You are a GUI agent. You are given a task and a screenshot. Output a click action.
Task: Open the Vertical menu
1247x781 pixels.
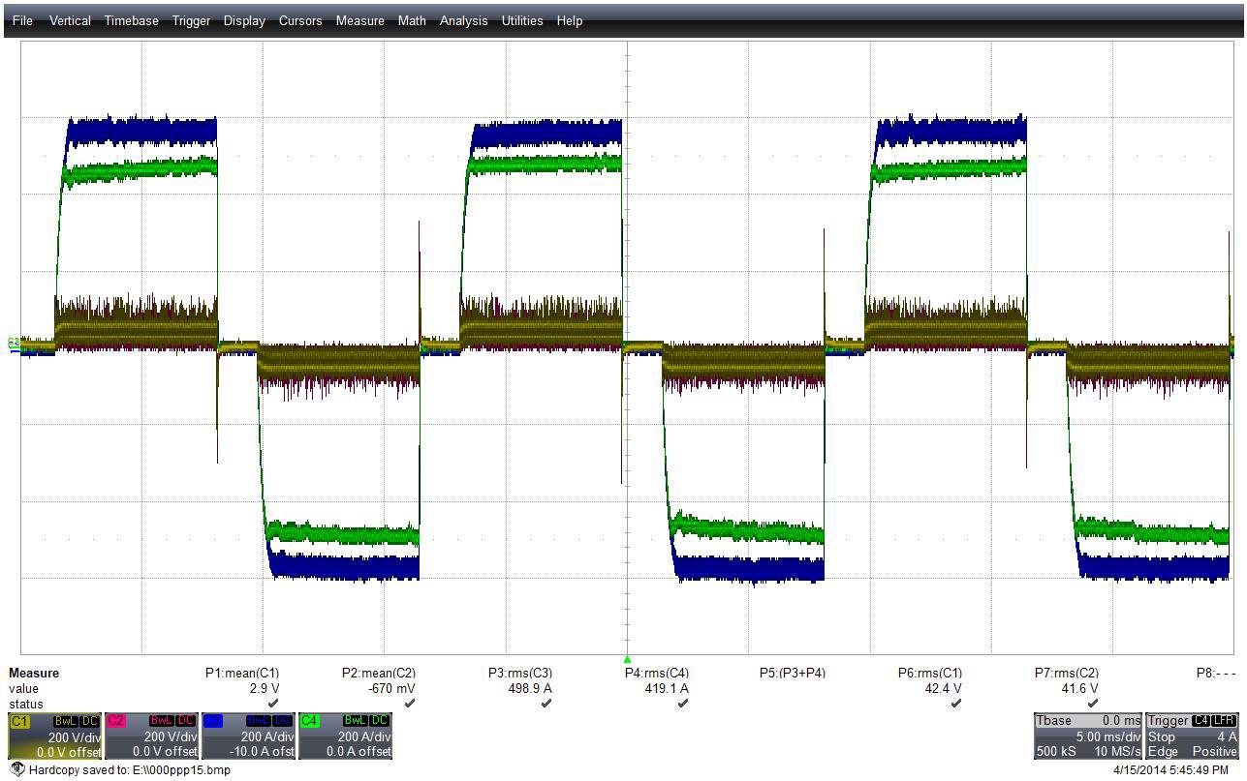pos(70,20)
